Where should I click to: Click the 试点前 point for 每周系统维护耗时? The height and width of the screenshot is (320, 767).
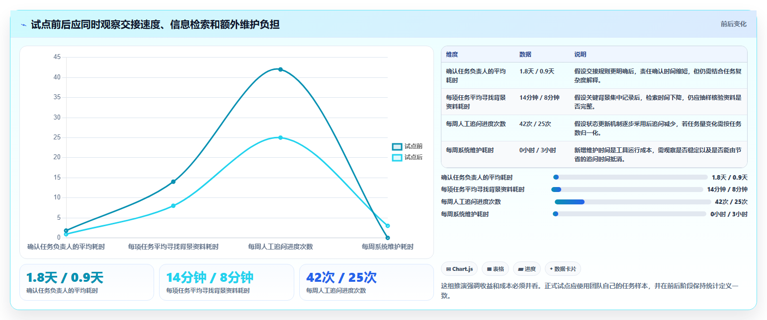pos(388,238)
